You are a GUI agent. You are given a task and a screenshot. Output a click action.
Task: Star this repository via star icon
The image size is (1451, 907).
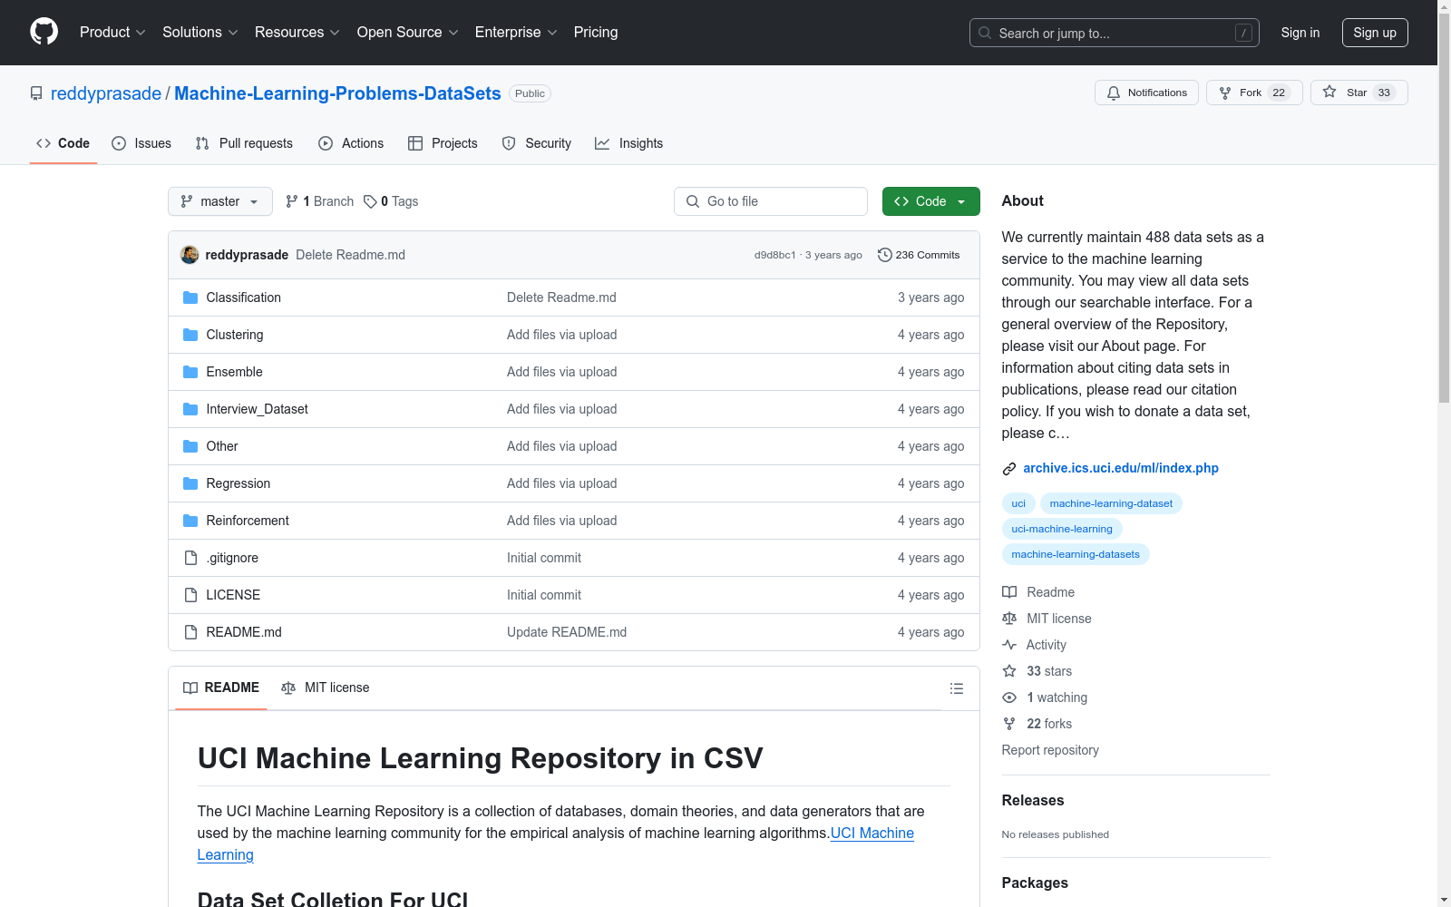[1329, 92]
